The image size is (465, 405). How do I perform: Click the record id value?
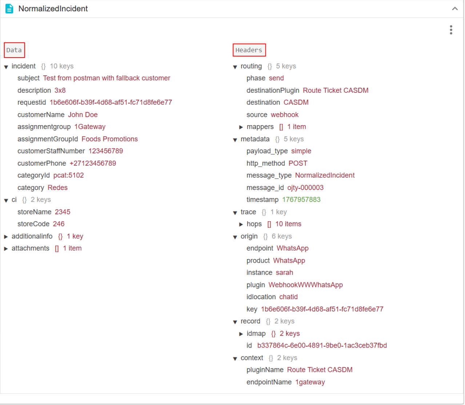pyautogui.click(x=322, y=346)
